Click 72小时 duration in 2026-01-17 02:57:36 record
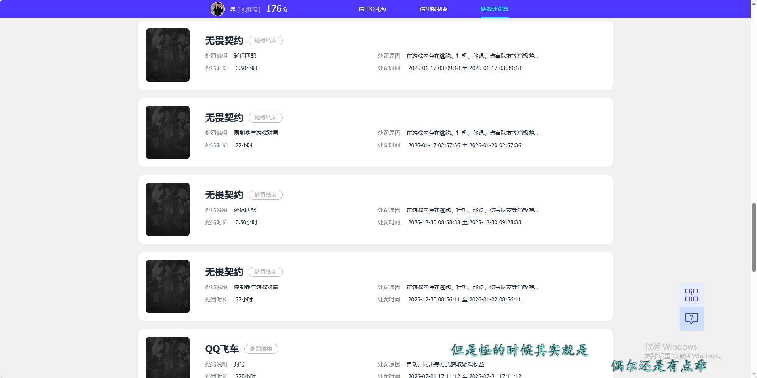This screenshot has height=378, width=757. (x=244, y=145)
